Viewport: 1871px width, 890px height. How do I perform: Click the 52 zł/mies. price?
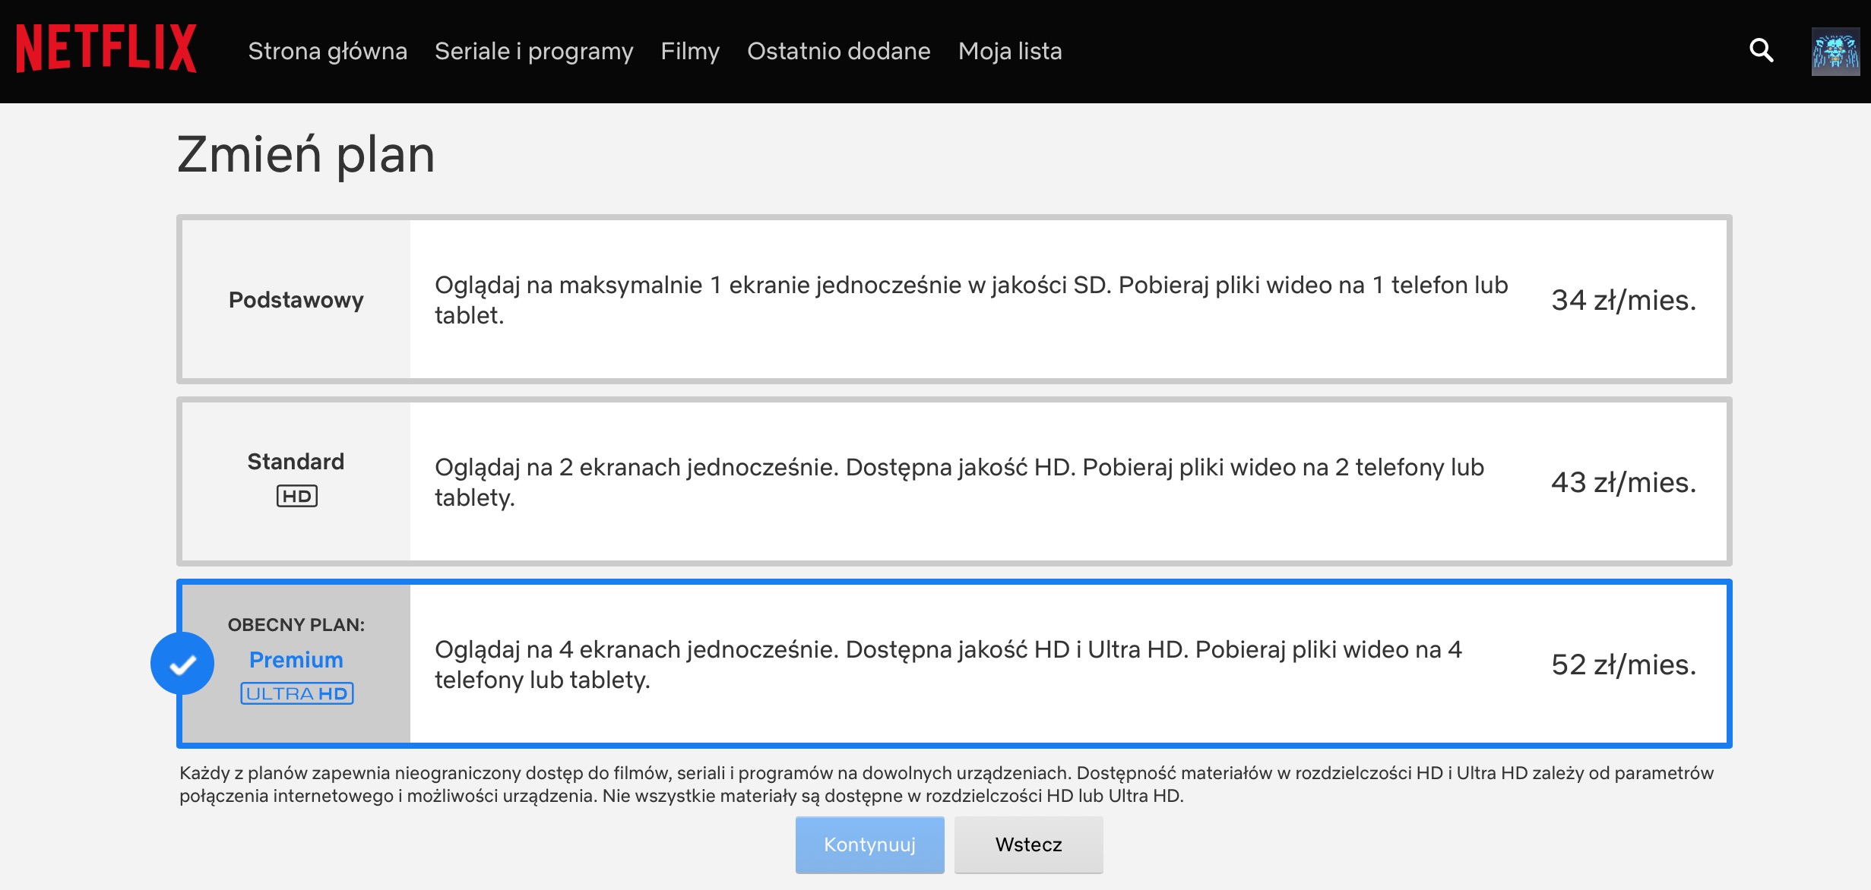tap(1623, 664)
